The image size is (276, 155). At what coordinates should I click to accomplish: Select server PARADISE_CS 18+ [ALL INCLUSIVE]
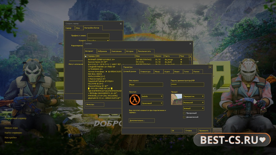pos(103,96)
